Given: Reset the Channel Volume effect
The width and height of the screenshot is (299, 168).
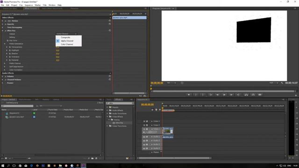Looking at the screenshot, I should pos(110,79).
